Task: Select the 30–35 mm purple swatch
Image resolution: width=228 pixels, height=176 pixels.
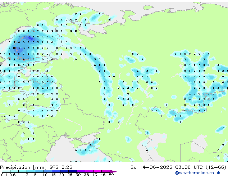Action: (81, 171)
